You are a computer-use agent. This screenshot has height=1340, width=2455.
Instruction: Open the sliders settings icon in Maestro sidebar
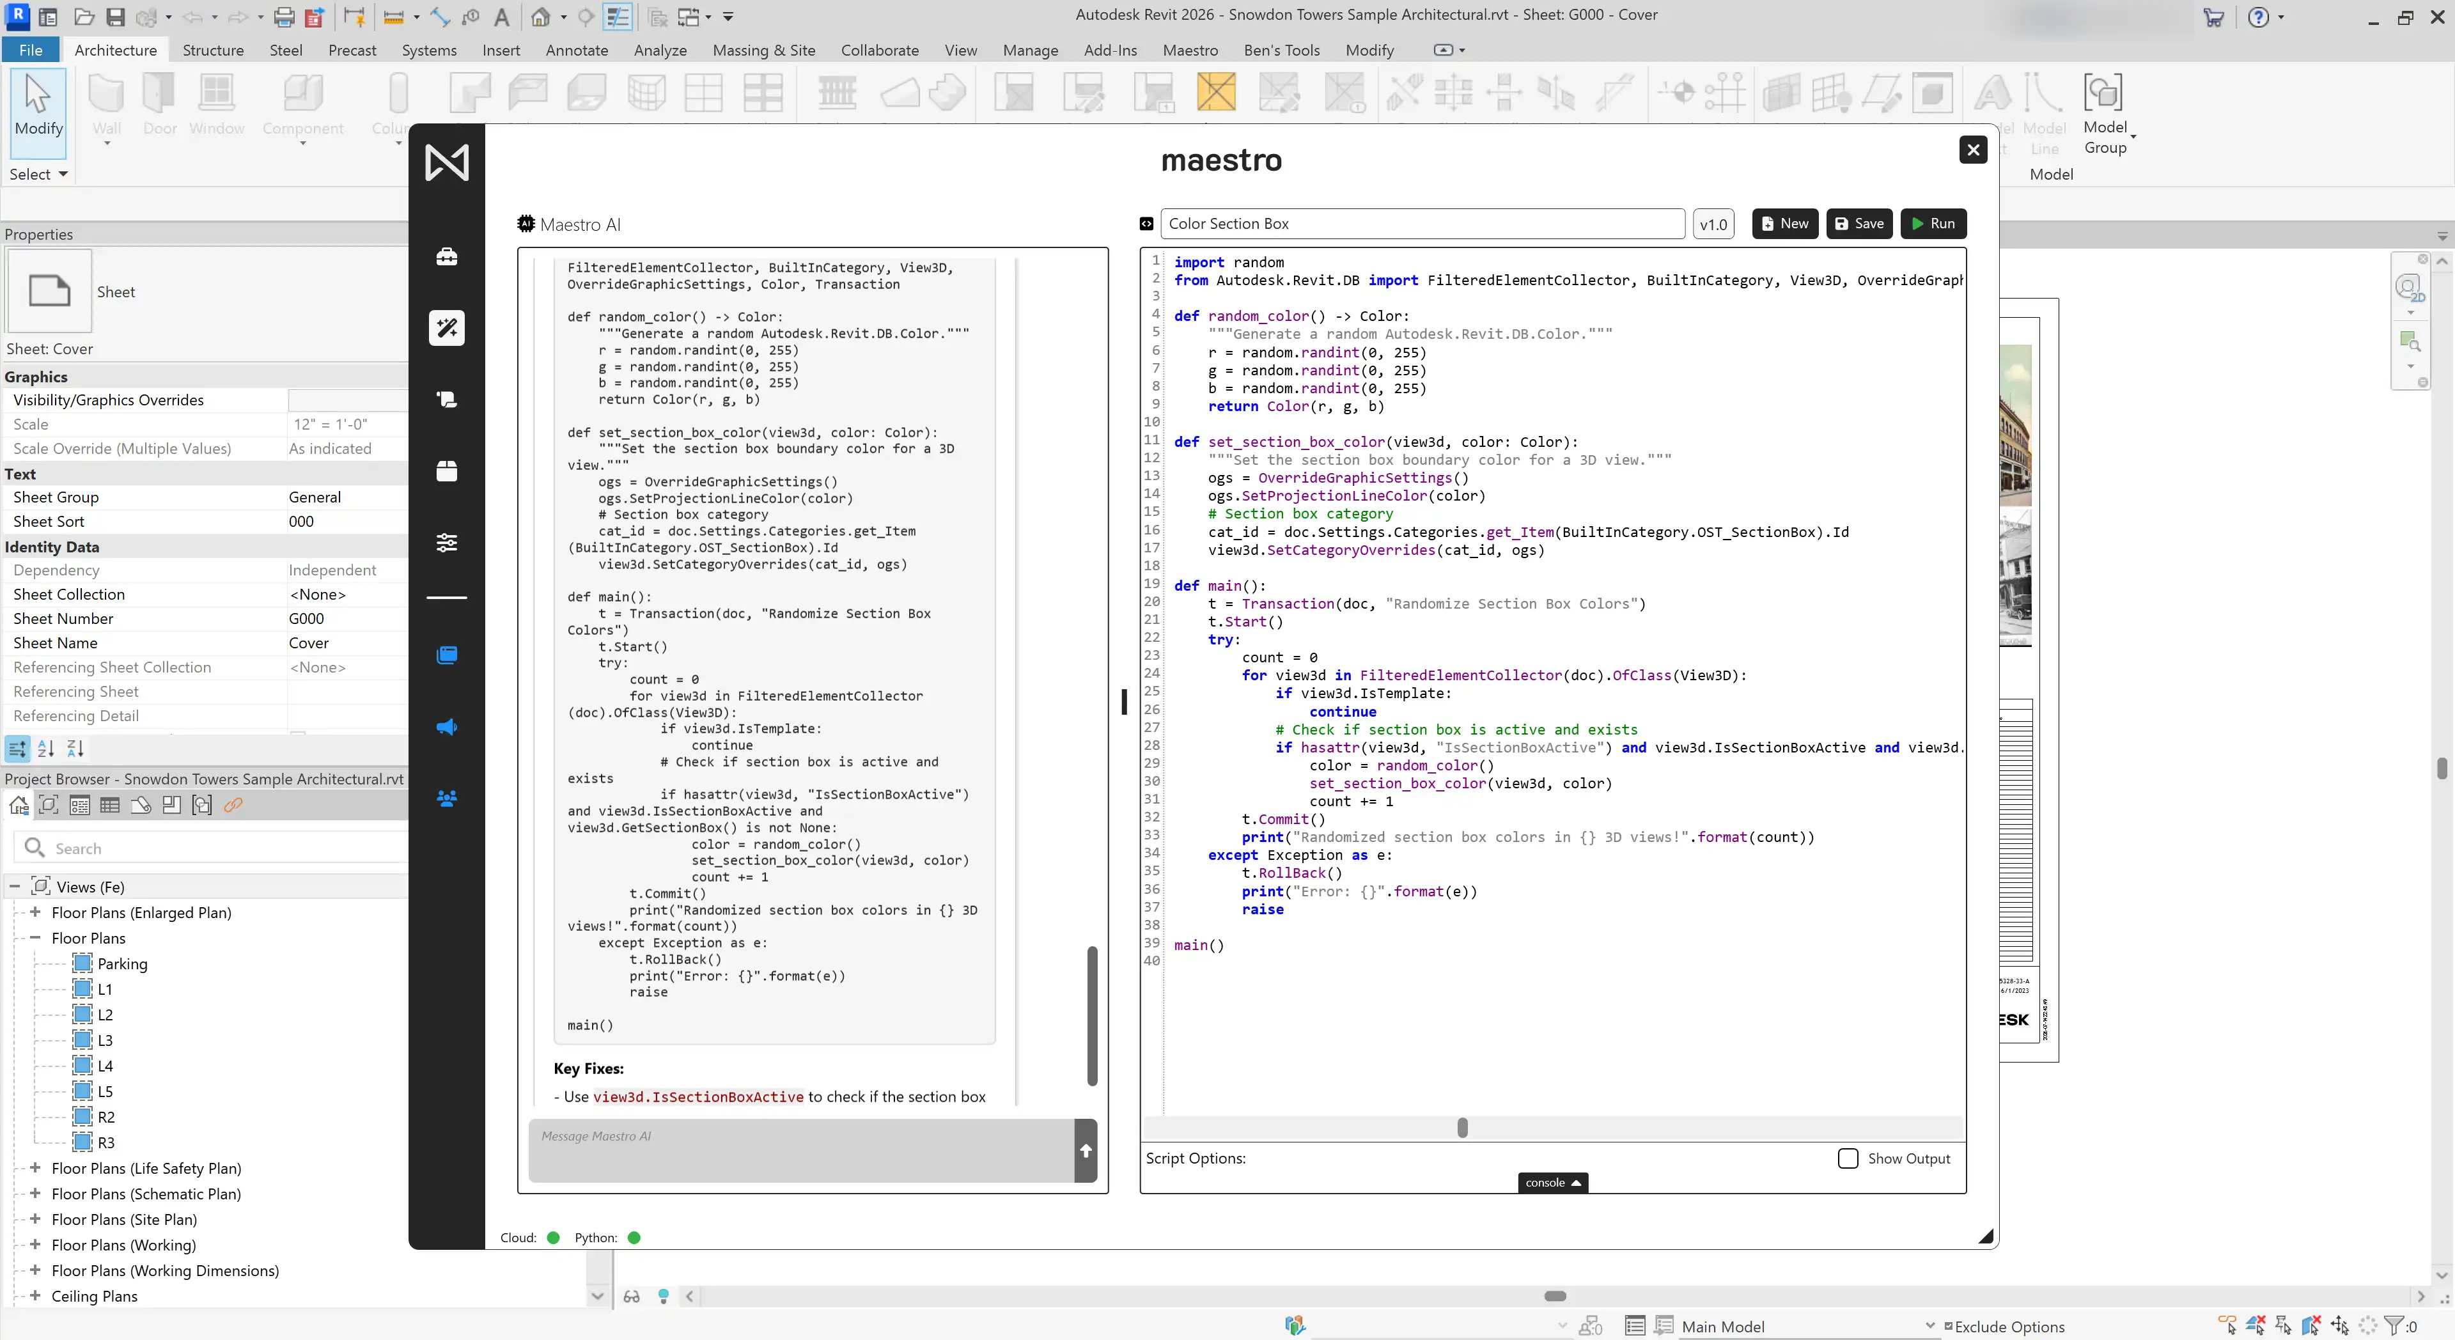point(446,542)
